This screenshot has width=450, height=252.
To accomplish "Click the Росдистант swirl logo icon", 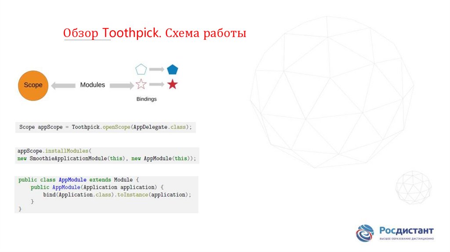I will point(365,233).
